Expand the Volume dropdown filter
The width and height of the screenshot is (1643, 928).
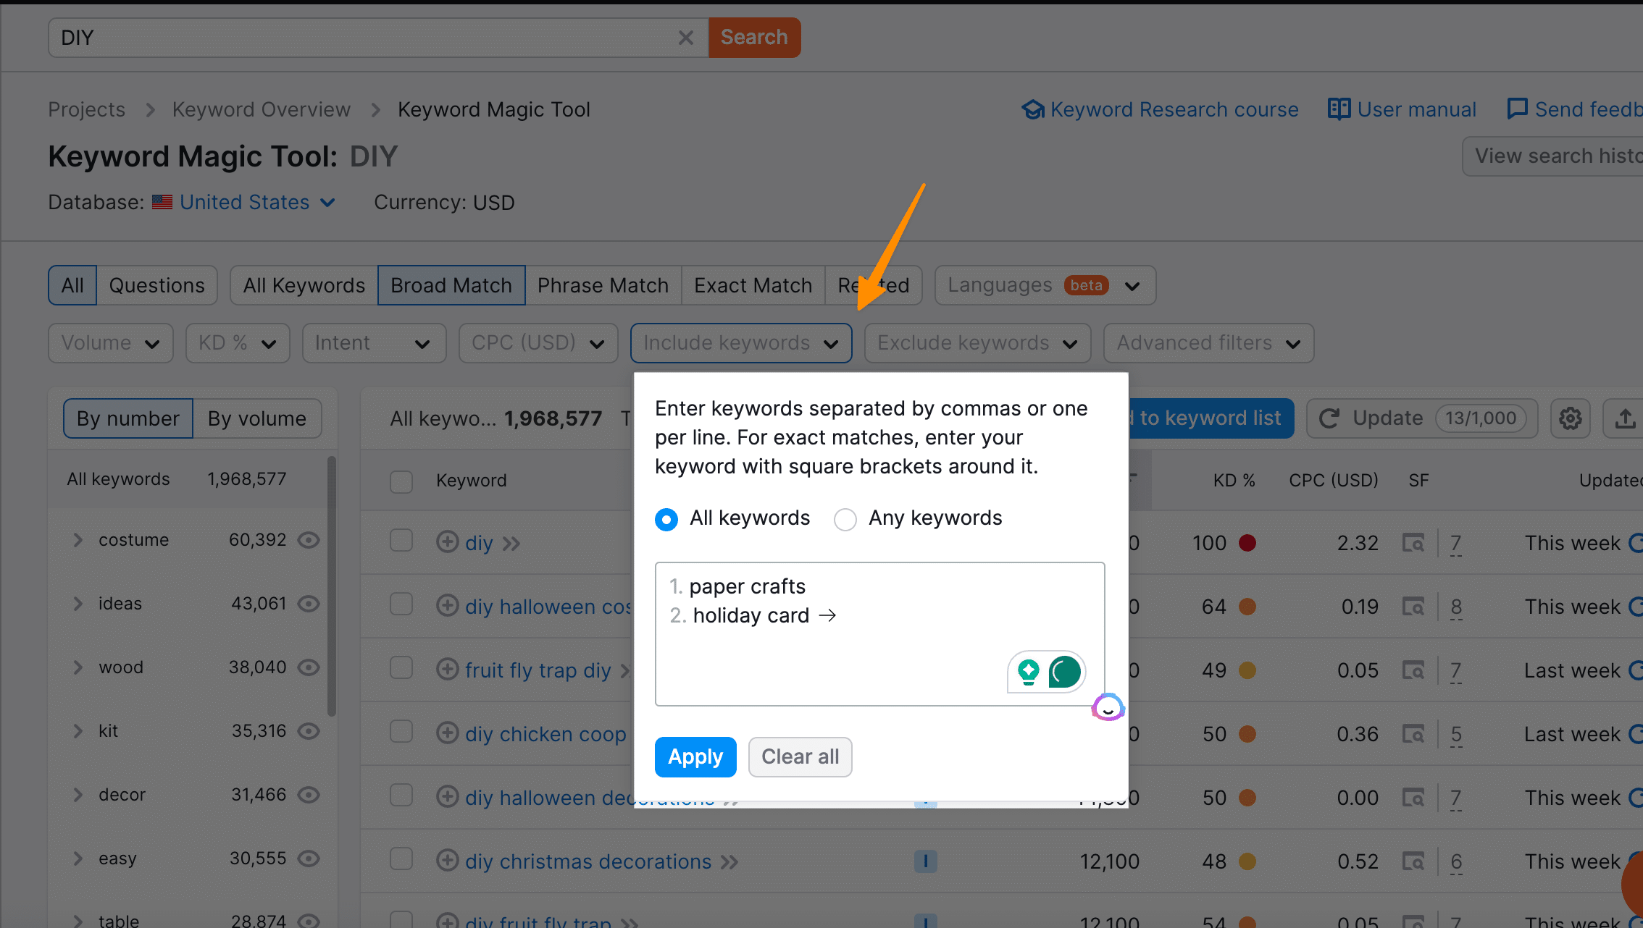[x=109, y=342]
